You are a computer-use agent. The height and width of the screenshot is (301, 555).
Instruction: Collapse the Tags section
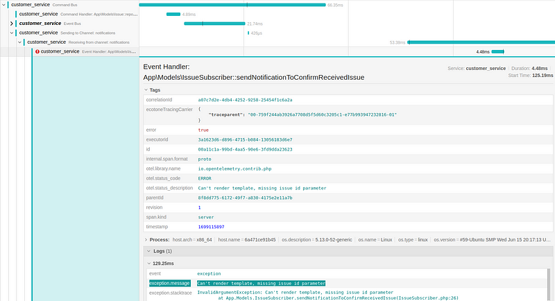tap(146, 90)
